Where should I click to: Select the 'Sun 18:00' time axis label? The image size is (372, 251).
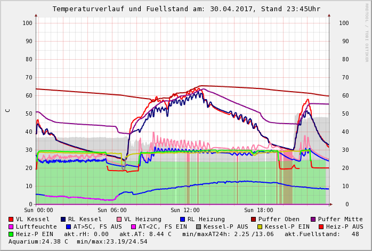click(x=260, y=210)
